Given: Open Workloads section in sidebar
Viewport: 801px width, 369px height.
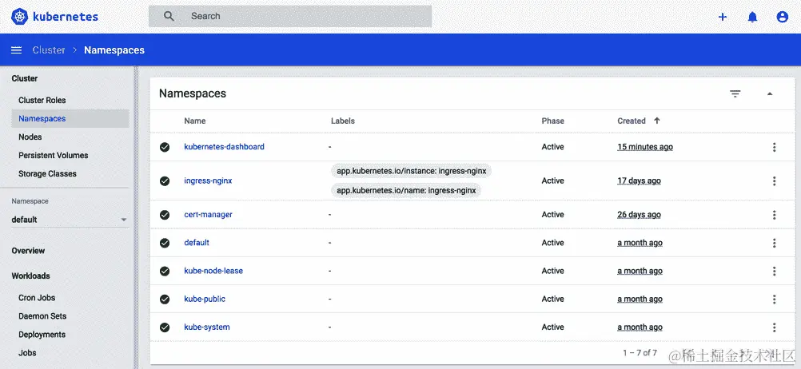Looking at the screenshot, I should (x=30, y=276).
